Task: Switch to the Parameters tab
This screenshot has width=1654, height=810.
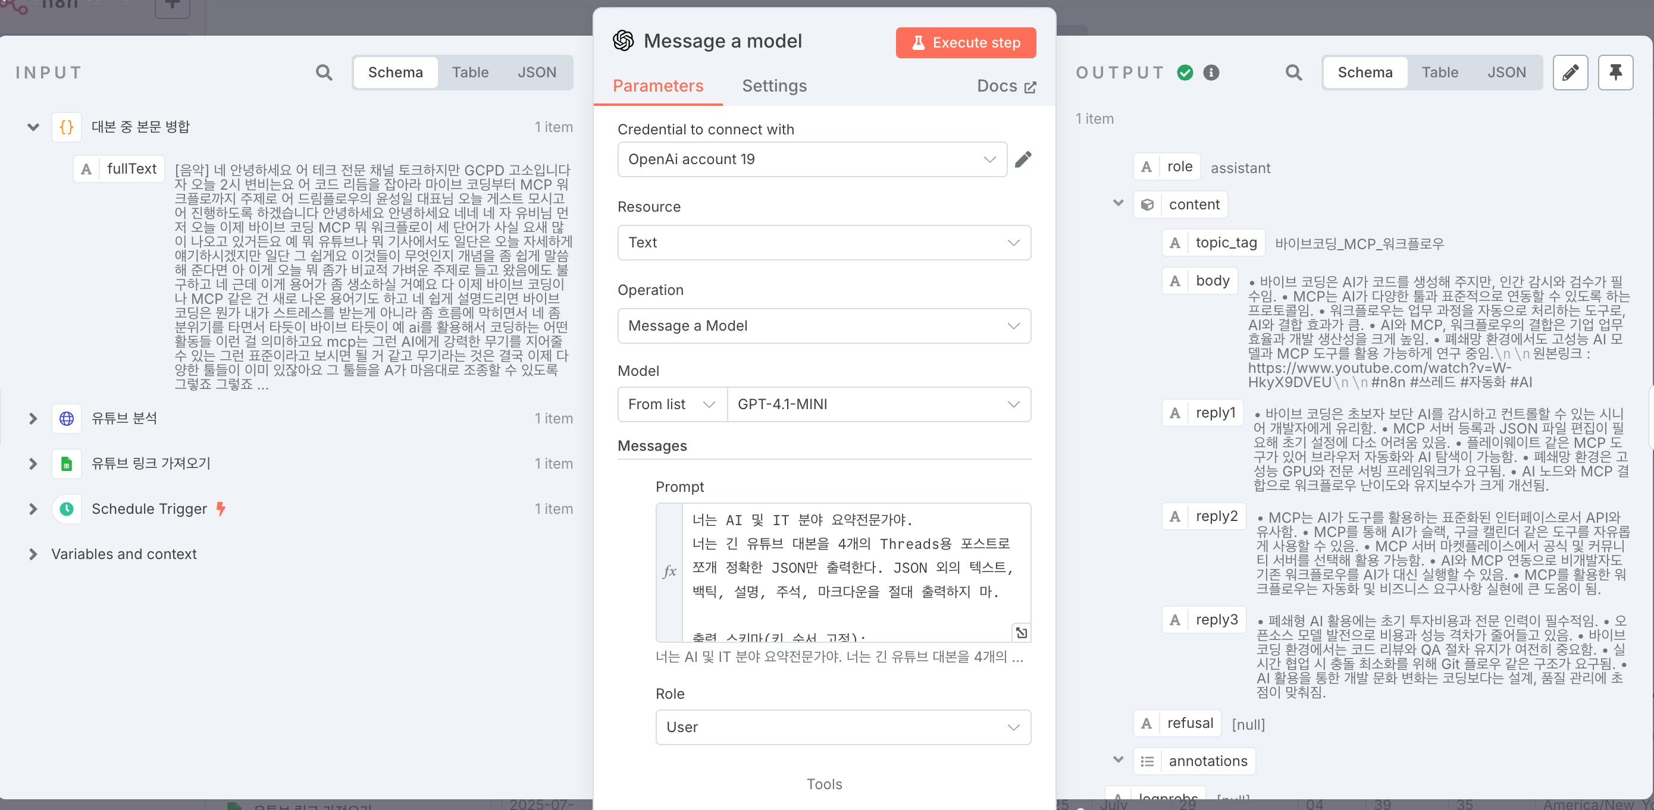Action: 657,86
